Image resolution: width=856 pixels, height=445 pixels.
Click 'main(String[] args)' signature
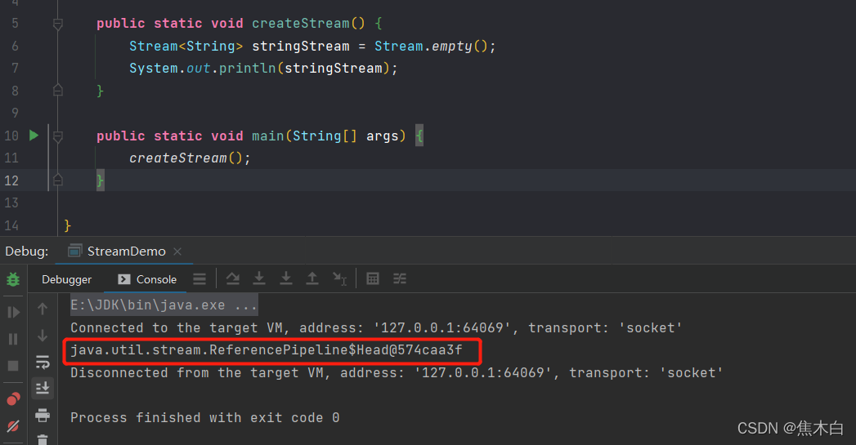pos(329,136)
